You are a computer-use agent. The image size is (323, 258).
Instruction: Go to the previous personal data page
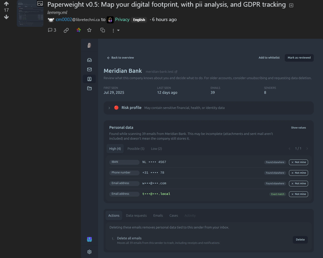[x=290, y=149]
